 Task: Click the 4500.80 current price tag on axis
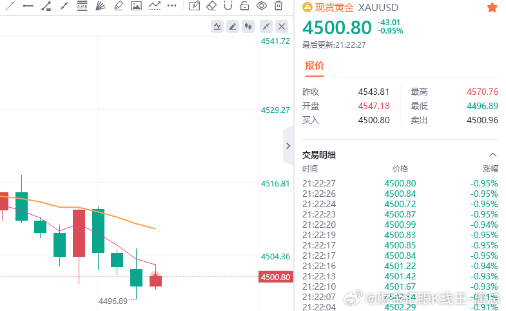(x=276, y=277)
